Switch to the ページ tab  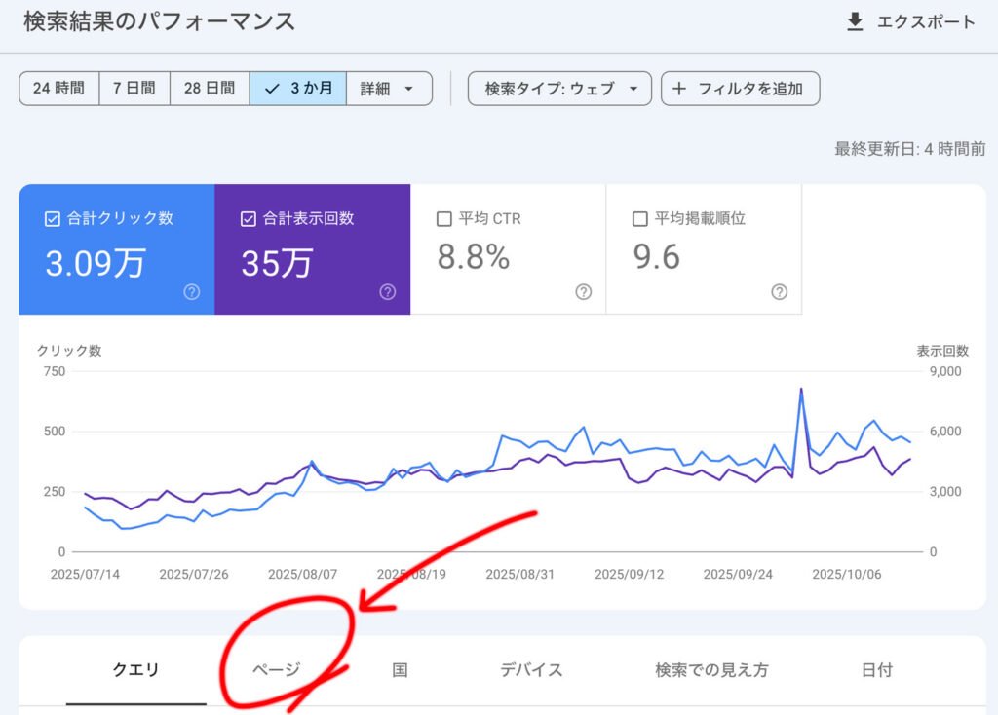click(274, 669)
